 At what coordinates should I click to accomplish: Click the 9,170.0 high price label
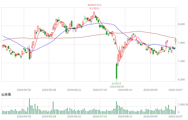click(94, 9)
